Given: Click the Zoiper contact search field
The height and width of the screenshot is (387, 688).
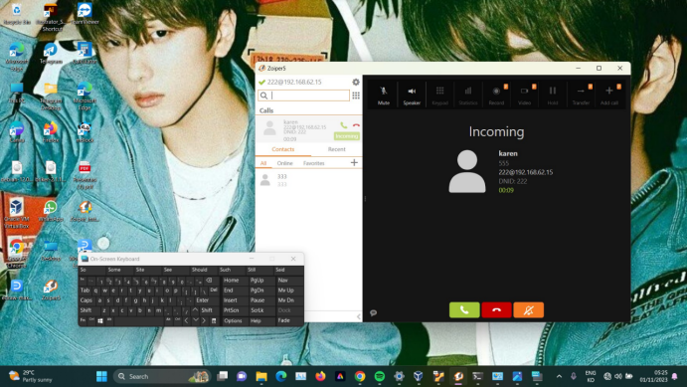Looking at the screenshot, I should (x=303, y=96).
